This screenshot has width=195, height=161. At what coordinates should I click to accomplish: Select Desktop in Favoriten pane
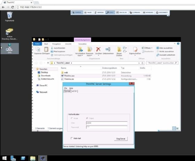[x=43, y=72]
